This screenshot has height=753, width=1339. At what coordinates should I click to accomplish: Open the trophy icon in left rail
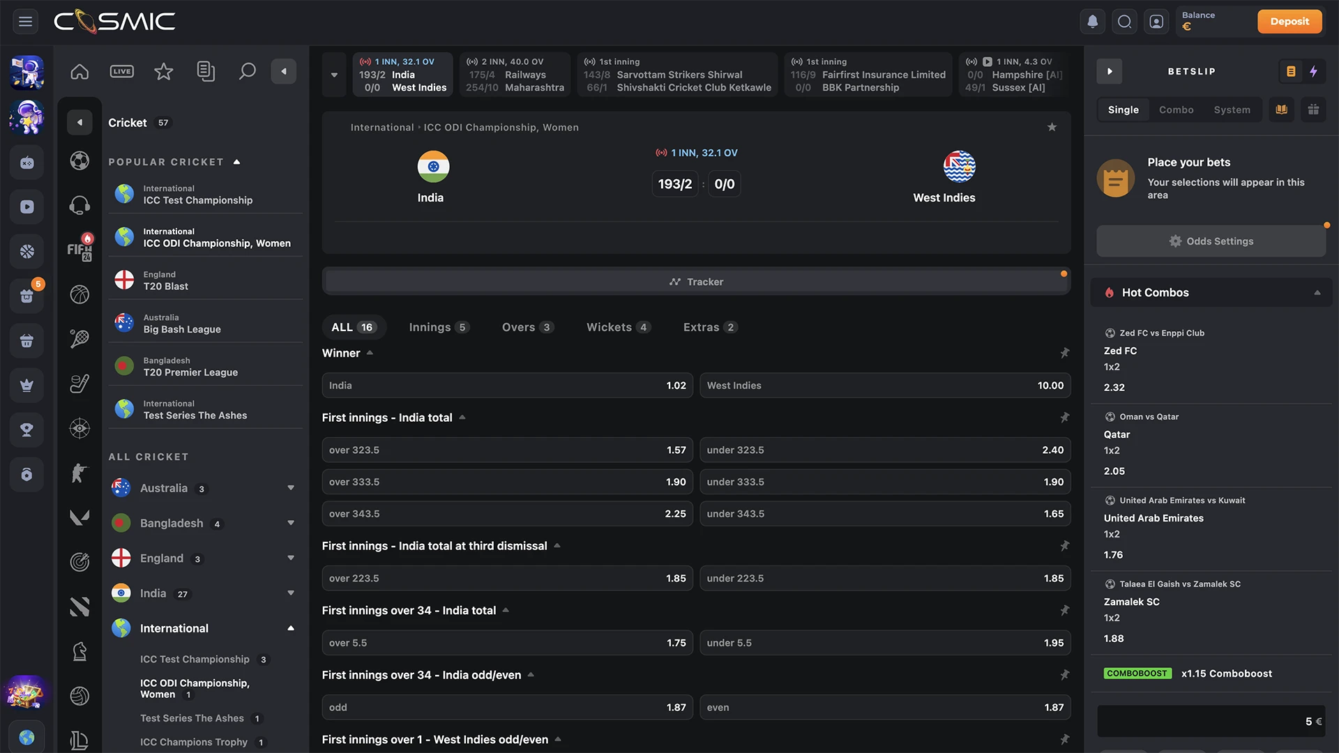[27, 429]
